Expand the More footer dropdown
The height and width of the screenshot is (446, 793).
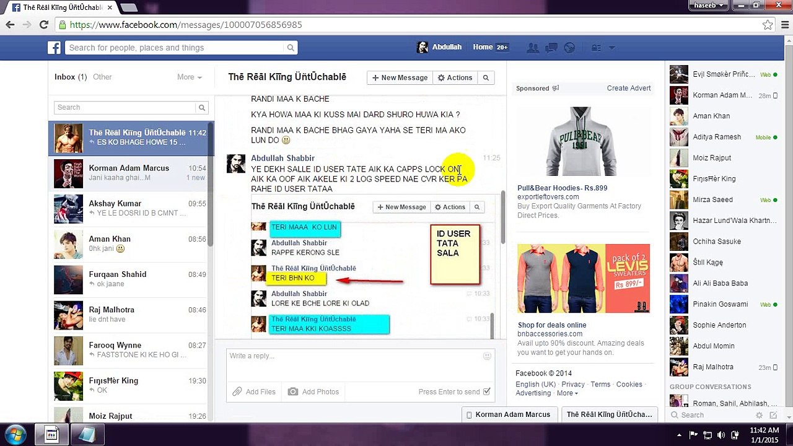click(567, 393)
